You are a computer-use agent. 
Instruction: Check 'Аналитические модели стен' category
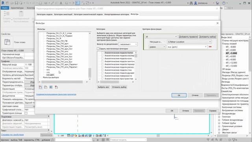[x=102, y=70]
